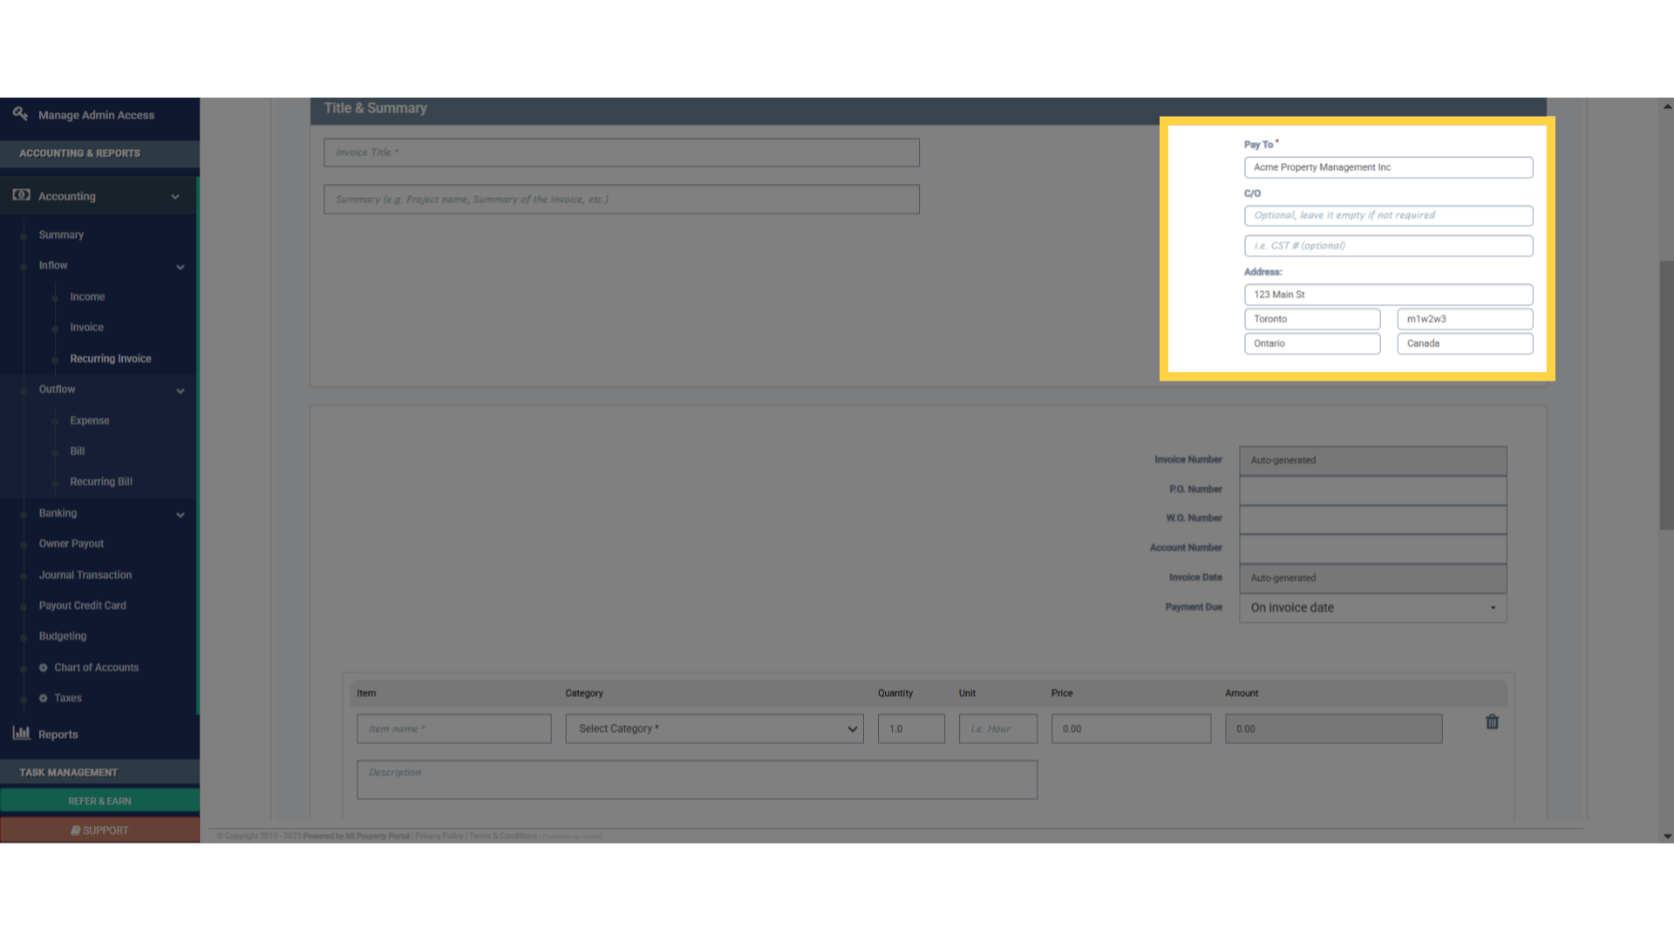Click the Chart of Accounts gear icon
This screenshot has width=1674, height=941.
(x=44, y=667)
